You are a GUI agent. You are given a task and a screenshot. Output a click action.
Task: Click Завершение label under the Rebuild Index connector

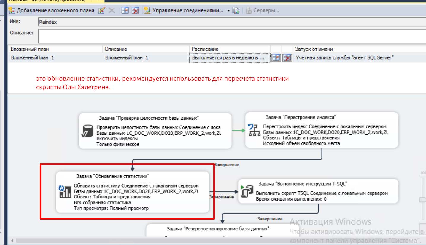pos(226,164)
